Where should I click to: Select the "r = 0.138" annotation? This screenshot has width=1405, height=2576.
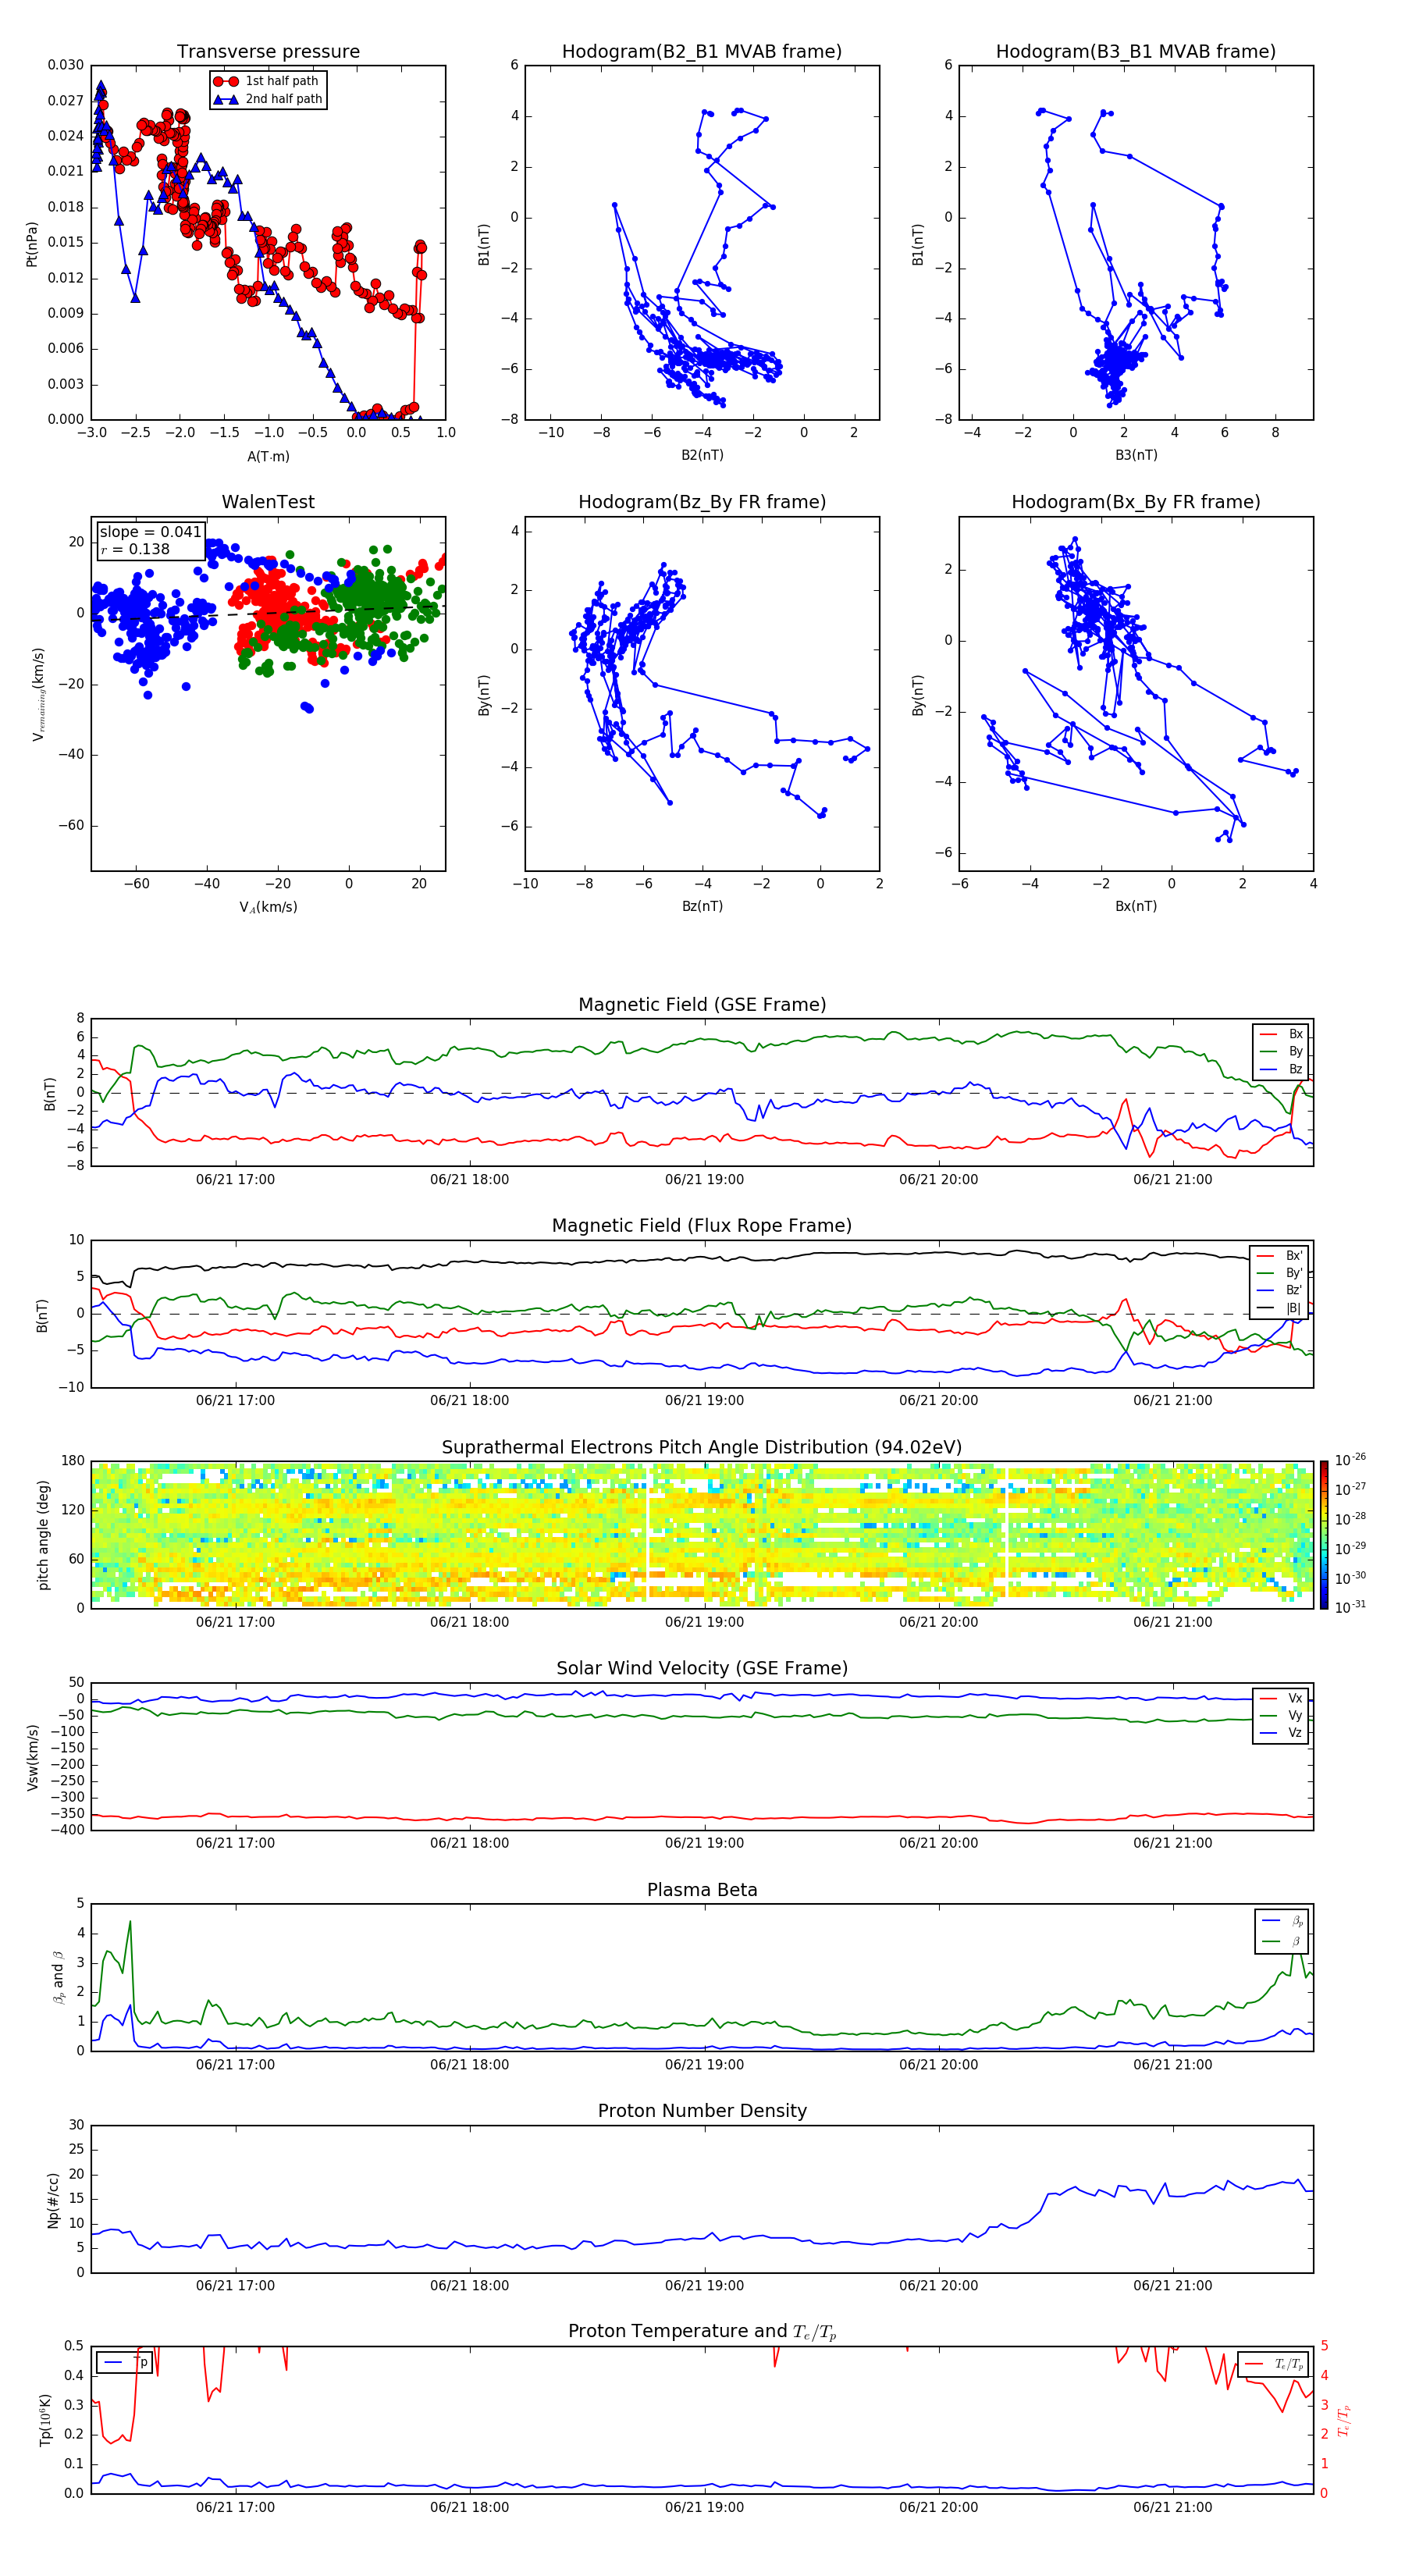(135, 549)
